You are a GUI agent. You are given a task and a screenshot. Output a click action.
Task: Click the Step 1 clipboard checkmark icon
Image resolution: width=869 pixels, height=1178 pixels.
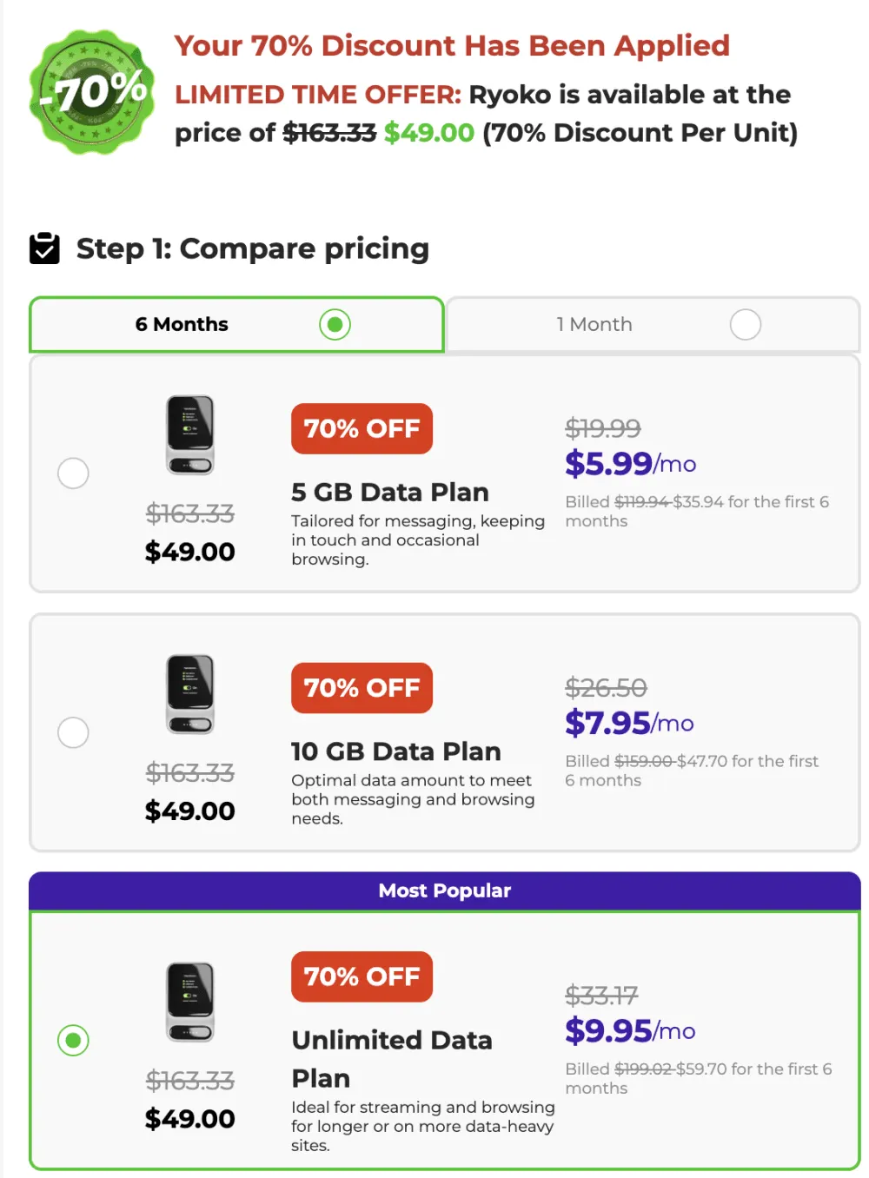(44, 248)
